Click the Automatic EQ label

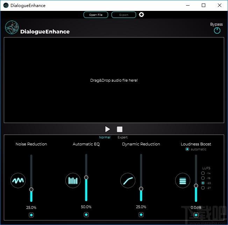click(86, 144)
